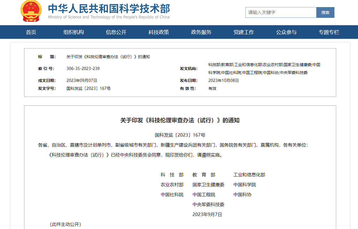Image resolution: width=358 pixels, height=229 pixels.
Task: Click the index number 306-35-2023-239
Action: 83,69
